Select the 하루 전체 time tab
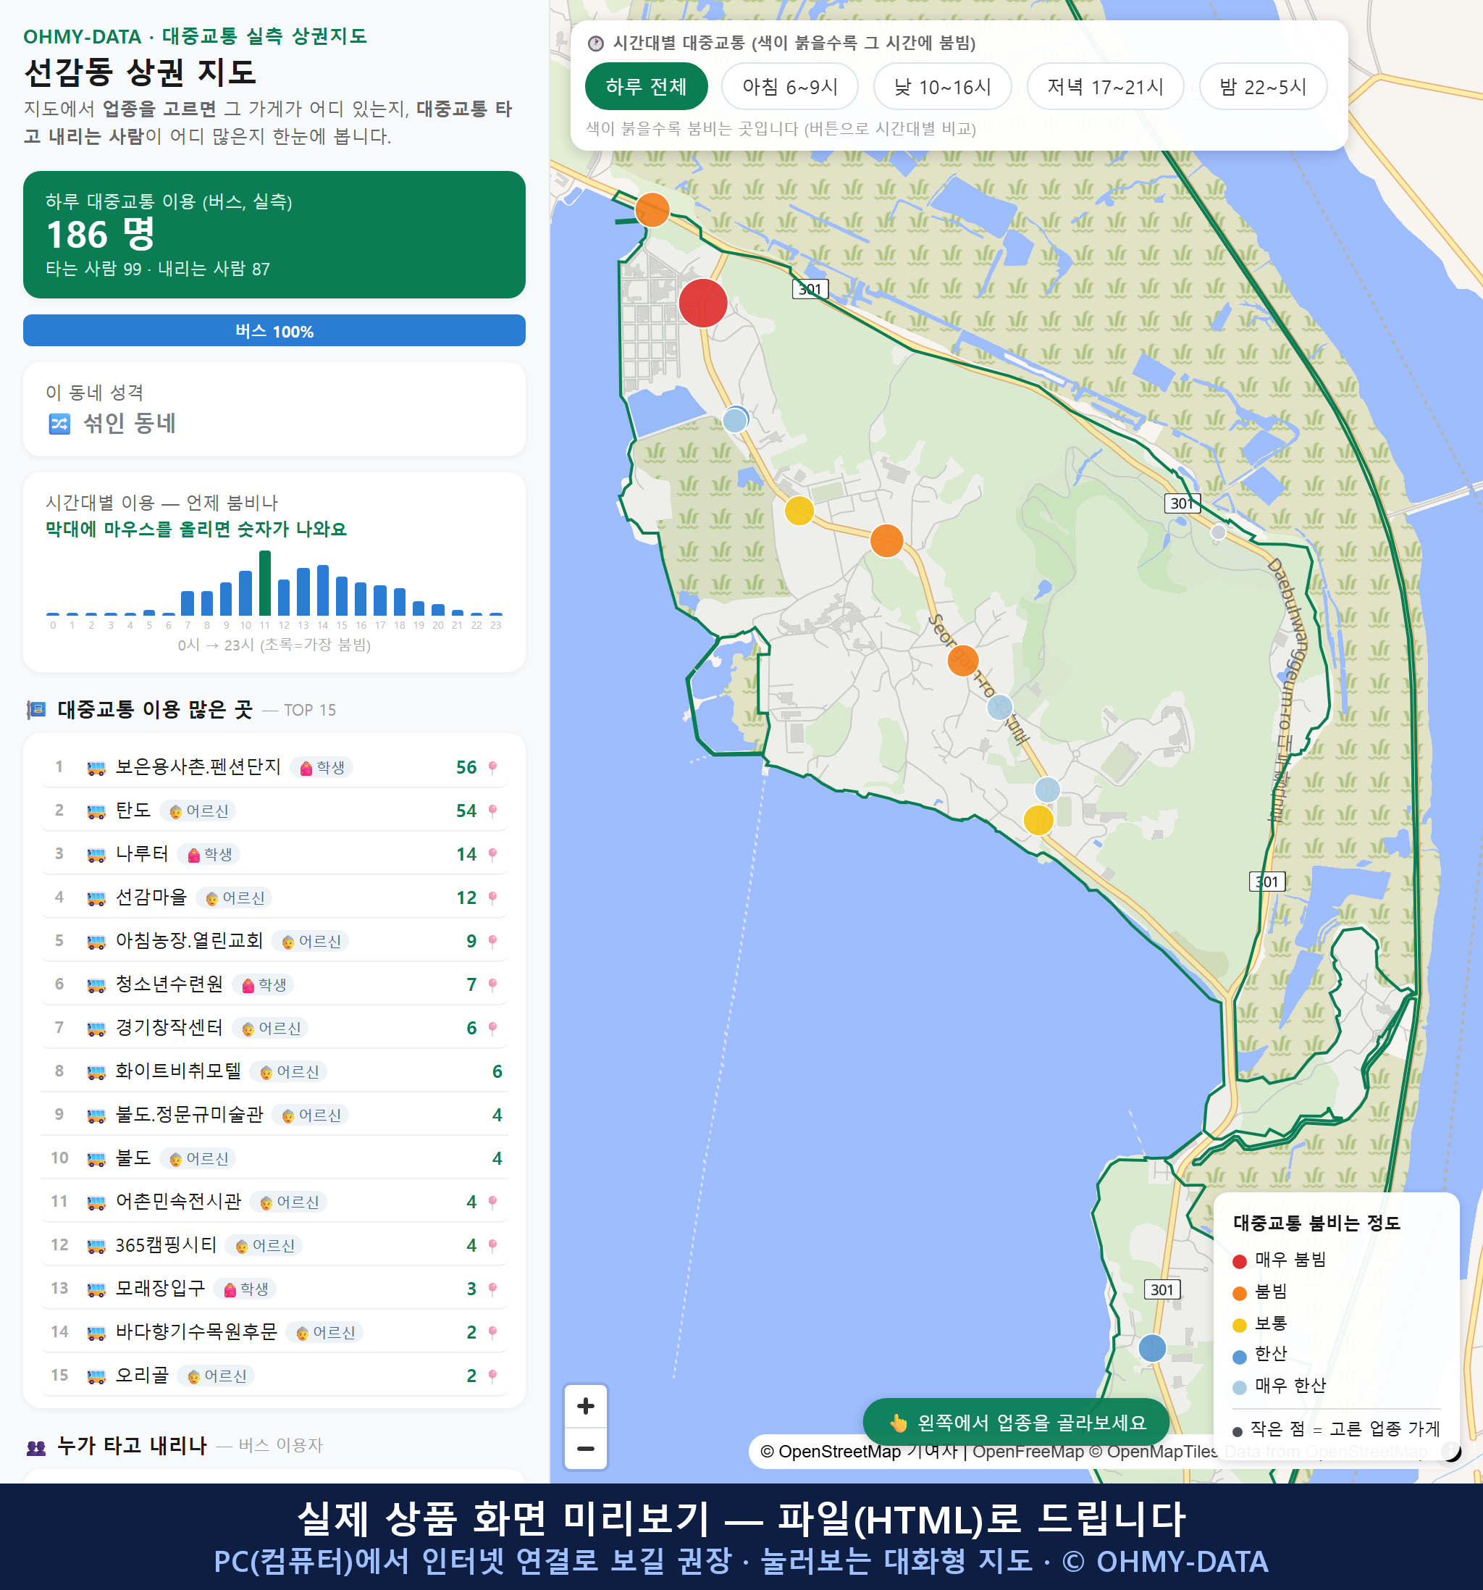Screen dimensions: 1483x1590 point(646,86)
